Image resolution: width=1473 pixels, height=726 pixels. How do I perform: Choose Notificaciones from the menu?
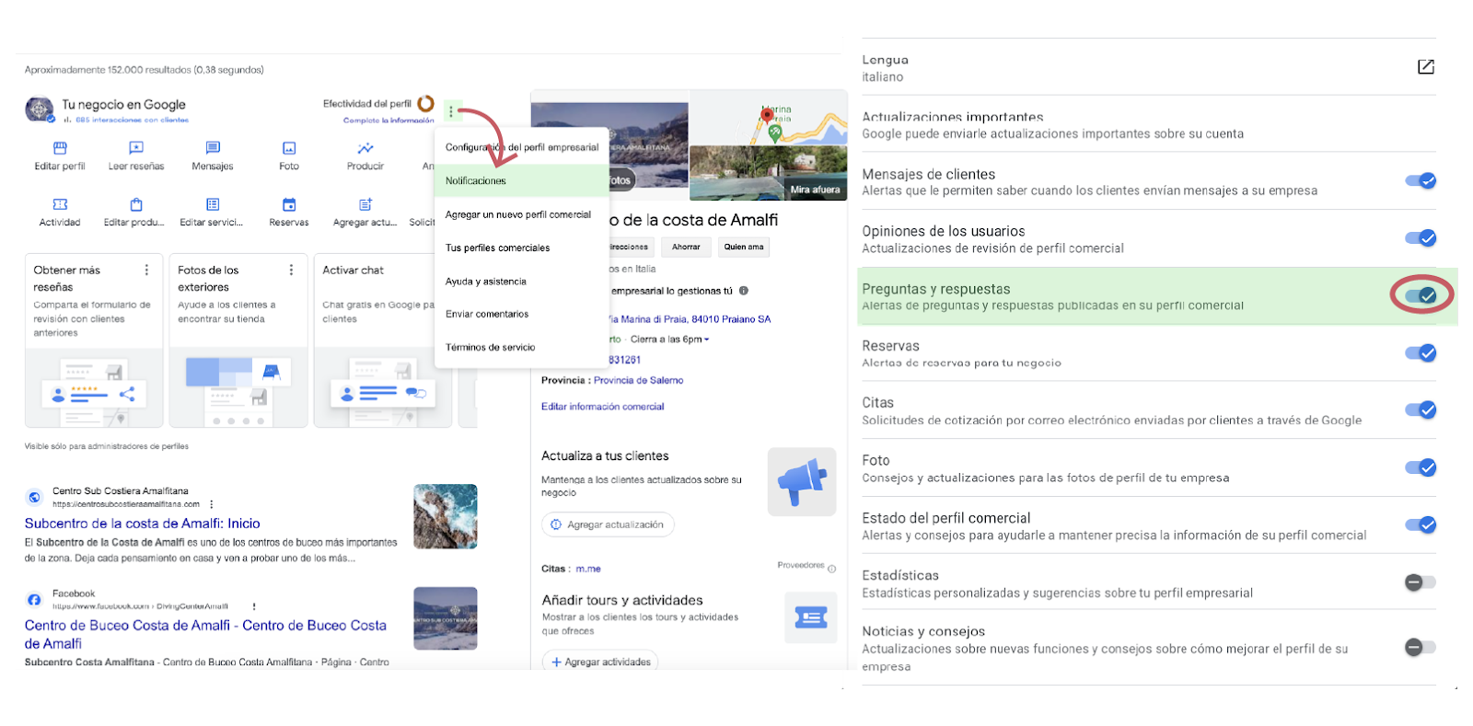(522, 180)
